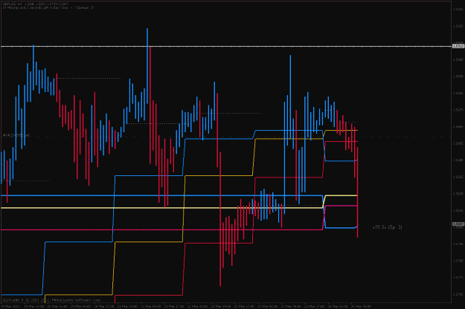Select the current bid price tag on axis
The height and width of the screenshot is (309, 465).
coord(458,224)
